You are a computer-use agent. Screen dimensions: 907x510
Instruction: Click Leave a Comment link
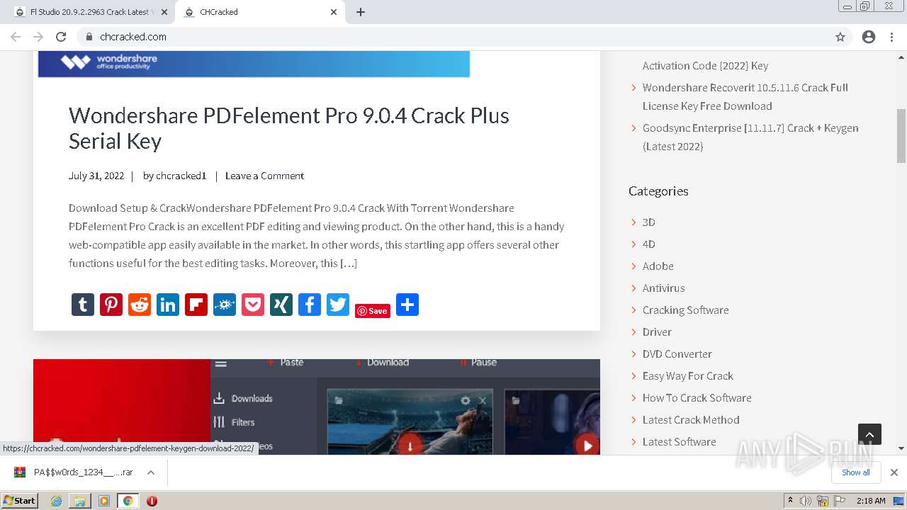(264, 176)
